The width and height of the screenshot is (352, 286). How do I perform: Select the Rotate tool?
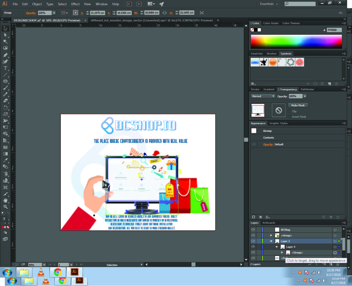[5, 108]
